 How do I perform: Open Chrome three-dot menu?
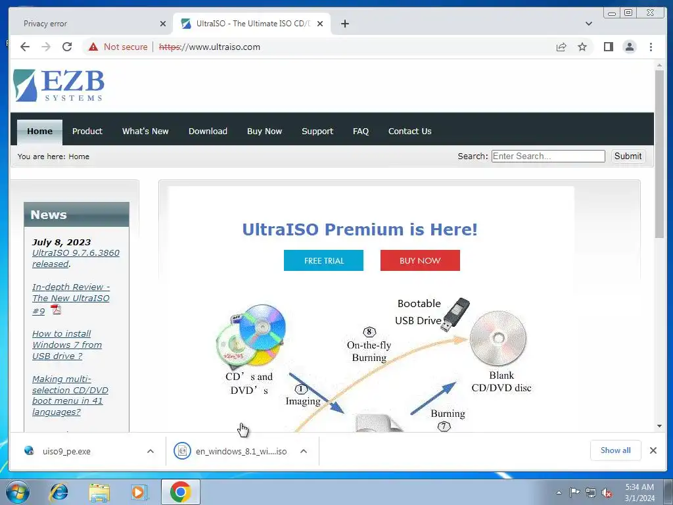point(651,47)
